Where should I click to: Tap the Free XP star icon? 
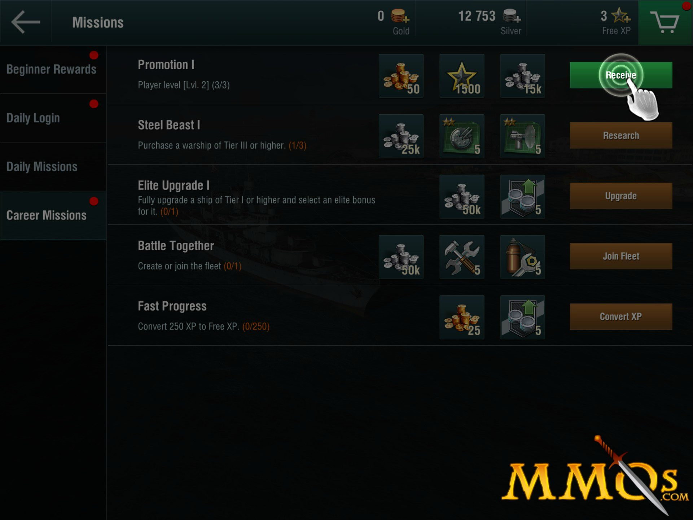pyautogui.click(x=621, y=16)
